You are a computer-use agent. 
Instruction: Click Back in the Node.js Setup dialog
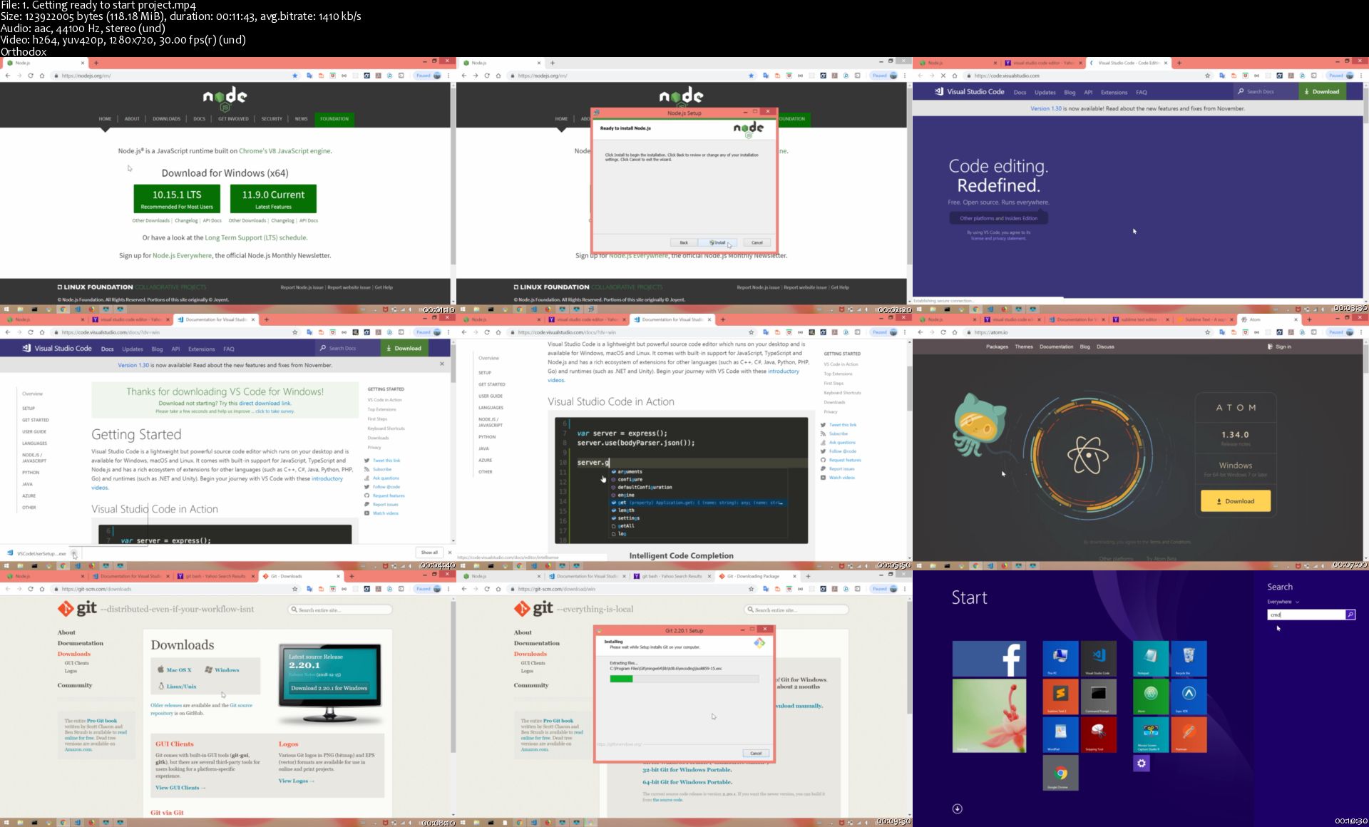(684, 242)
